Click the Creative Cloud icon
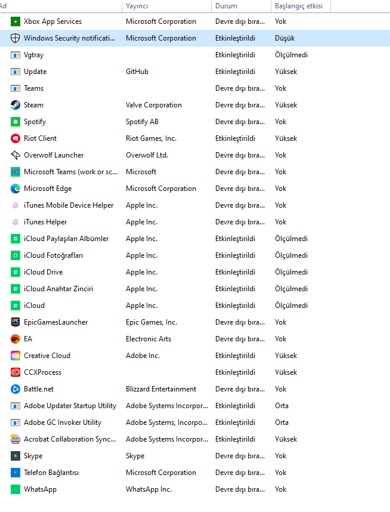Screen dimensions: 390x512 click(16, 356)
